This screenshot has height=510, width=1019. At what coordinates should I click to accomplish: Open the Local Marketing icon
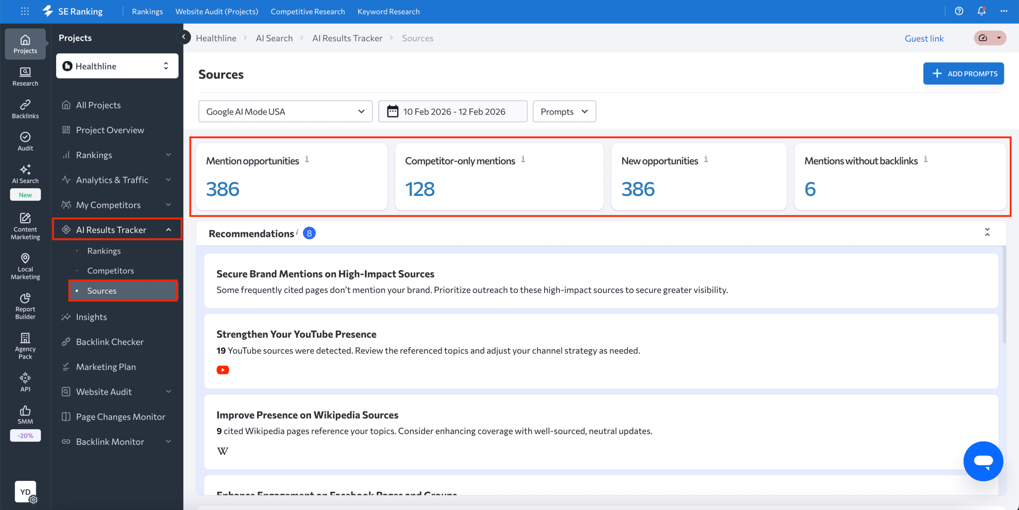25,264
